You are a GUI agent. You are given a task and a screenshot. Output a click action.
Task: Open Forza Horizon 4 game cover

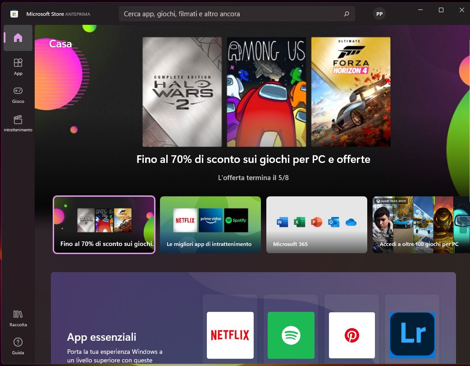tap(351, 92)
